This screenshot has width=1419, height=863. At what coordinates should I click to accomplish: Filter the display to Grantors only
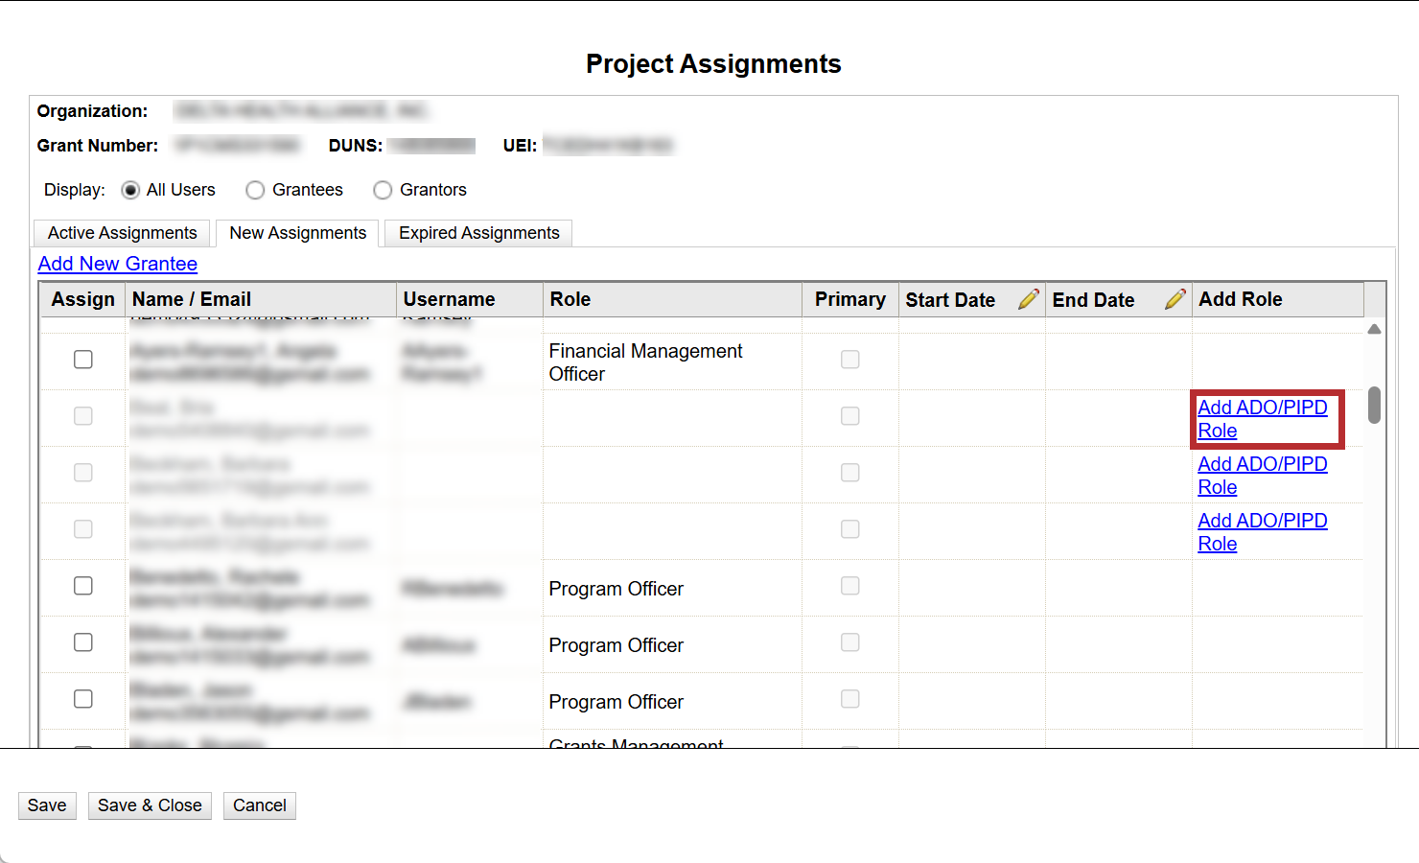(383, 190)
